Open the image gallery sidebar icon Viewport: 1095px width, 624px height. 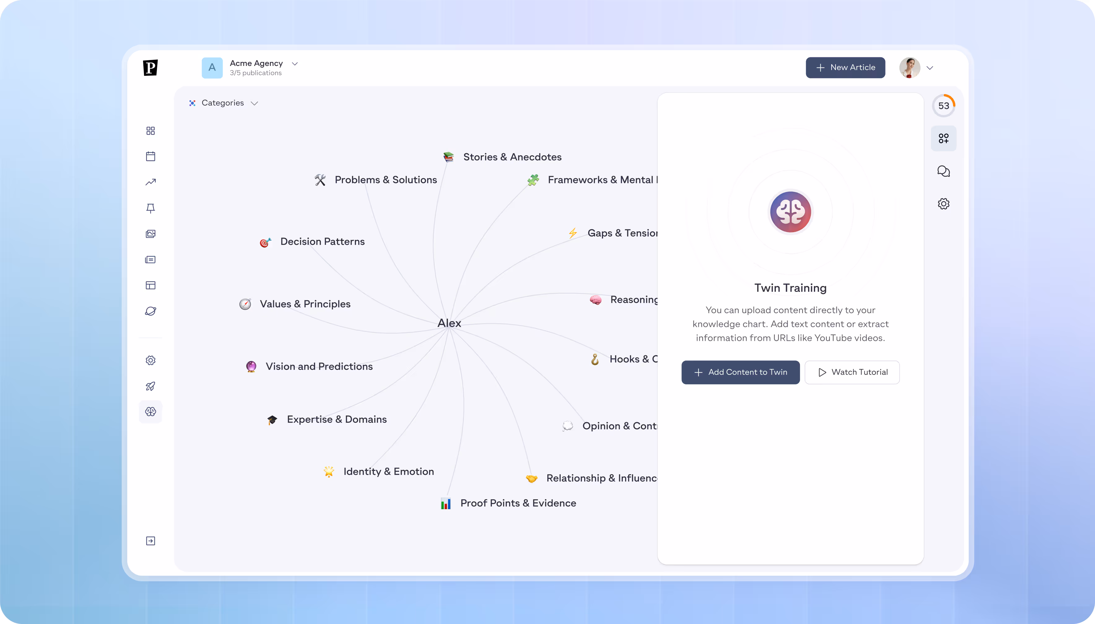[150, 234]
